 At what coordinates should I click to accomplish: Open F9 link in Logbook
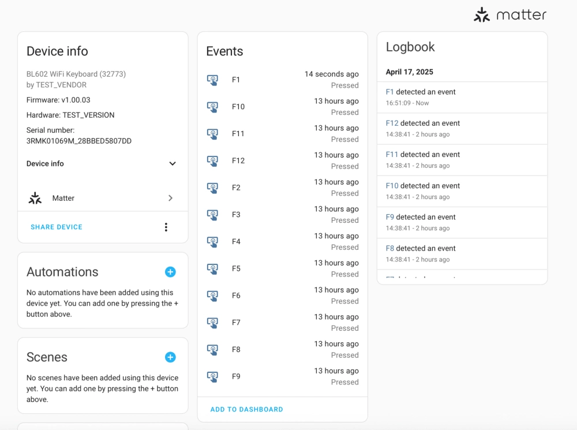[x=389, y=217]
